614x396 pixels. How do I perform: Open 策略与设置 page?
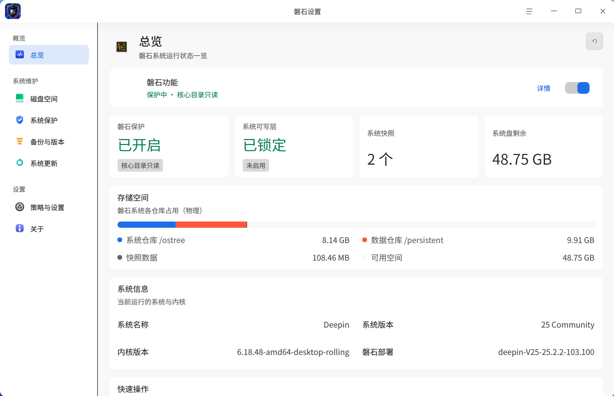[49, 207]
